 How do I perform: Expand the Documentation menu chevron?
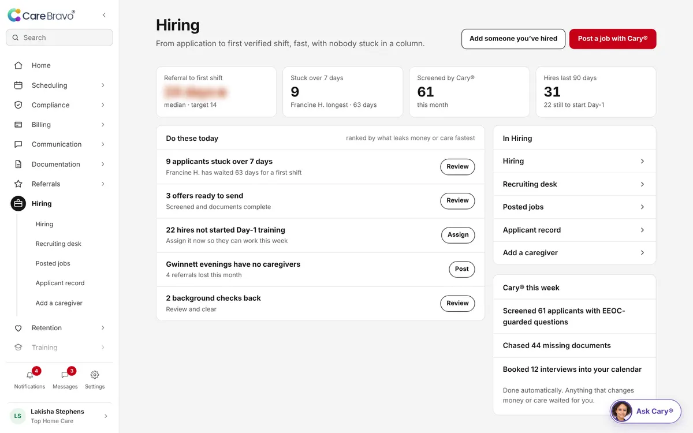point(103,164)
